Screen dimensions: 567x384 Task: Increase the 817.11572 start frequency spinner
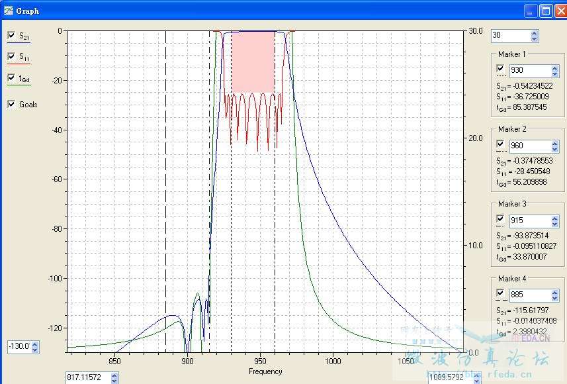click(x=114, y=375)
